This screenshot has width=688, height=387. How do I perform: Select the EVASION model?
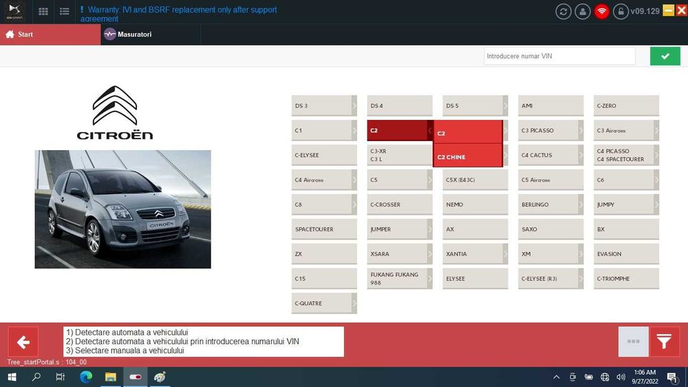click(x=626, y=254)
